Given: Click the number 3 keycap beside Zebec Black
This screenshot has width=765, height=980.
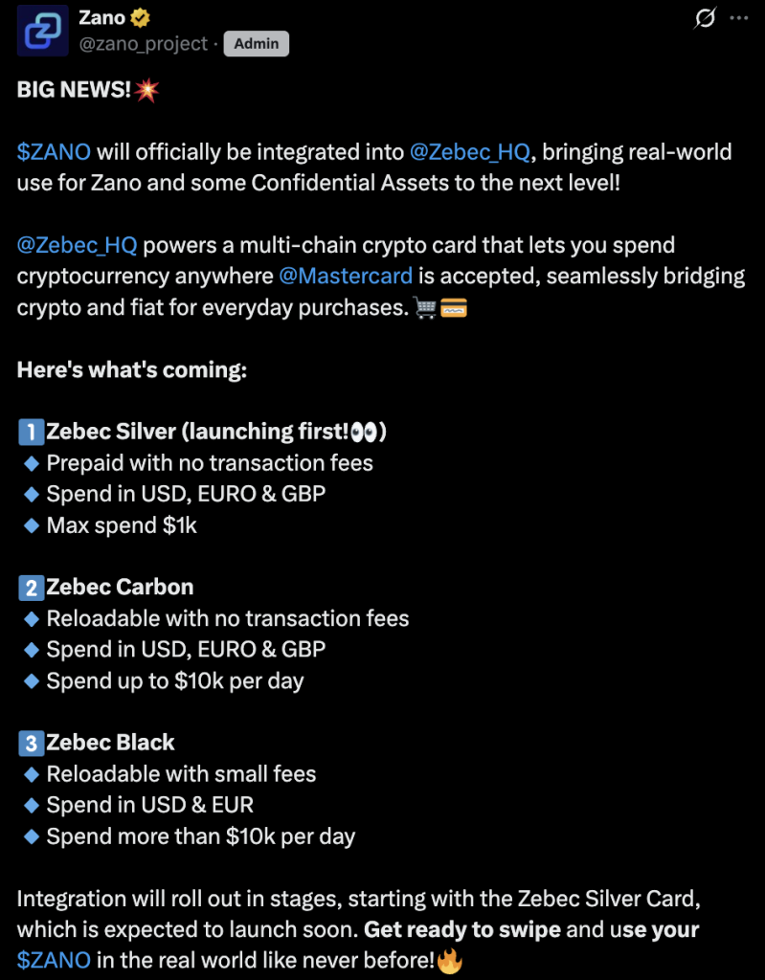Looking at the screenshot, I should 32,743.
